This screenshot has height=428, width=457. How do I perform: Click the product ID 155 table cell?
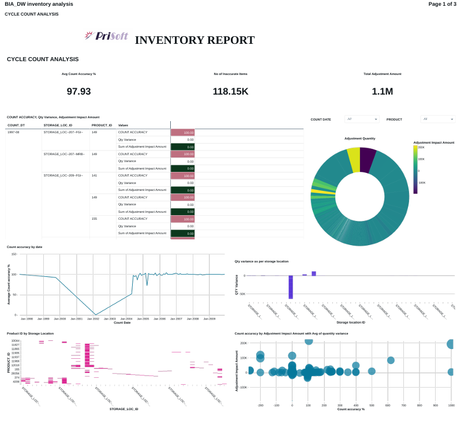click(x=94, y=219)
